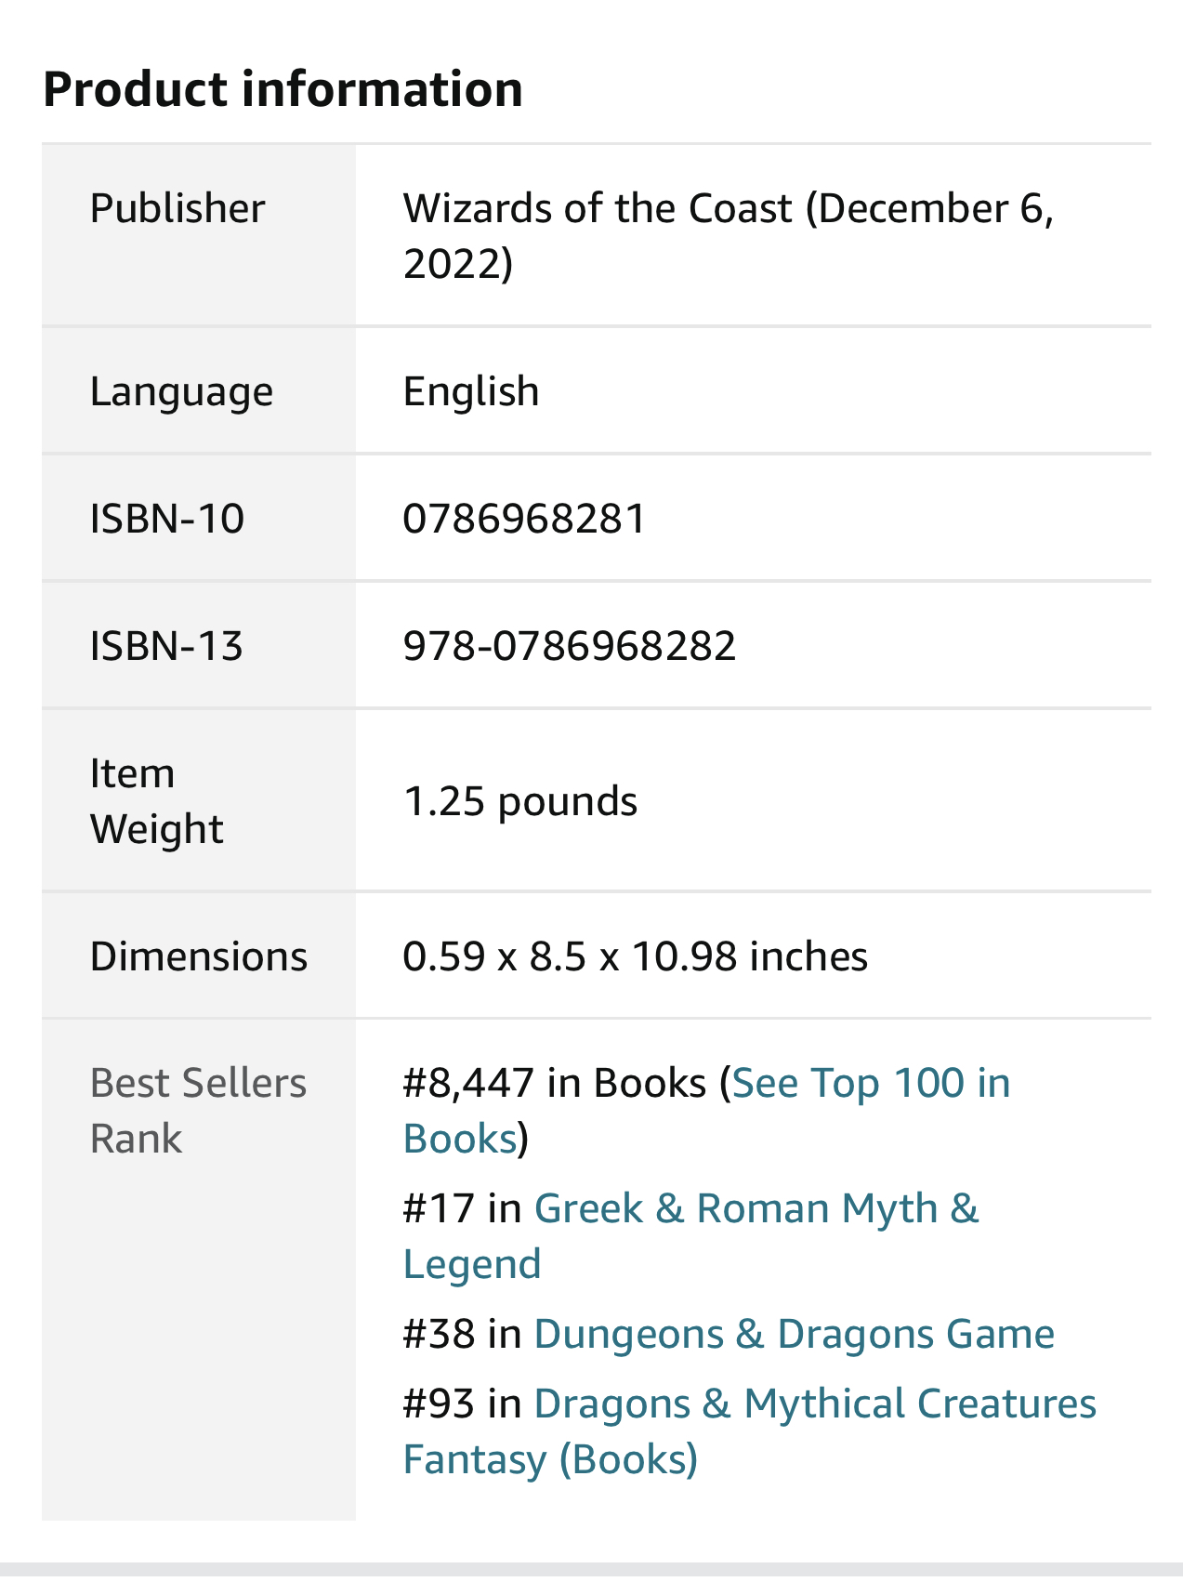Click the Product information heading
This screenshot has width=1183, height=1595.
pyautogui.click(x=283, y=89)
